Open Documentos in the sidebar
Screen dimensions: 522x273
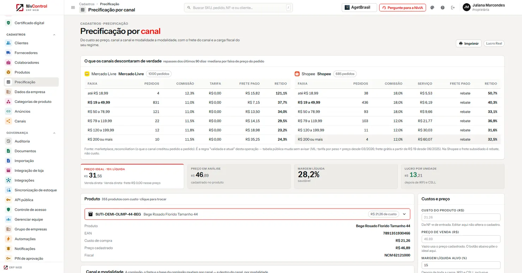pyautogui.click(x=32, y=151)
